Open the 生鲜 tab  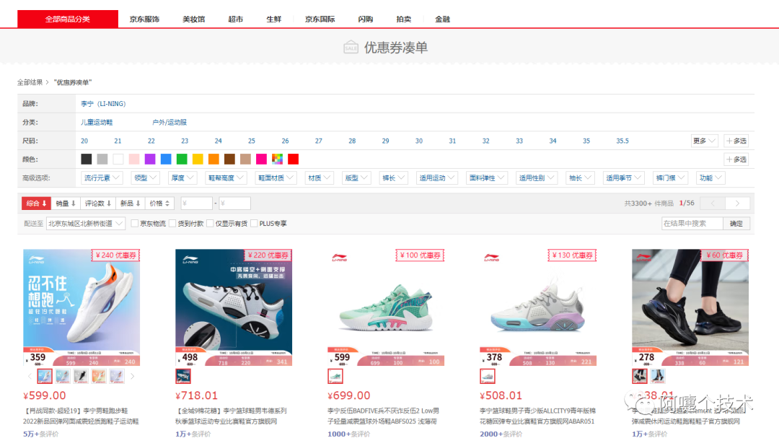(x=273, y=19)
